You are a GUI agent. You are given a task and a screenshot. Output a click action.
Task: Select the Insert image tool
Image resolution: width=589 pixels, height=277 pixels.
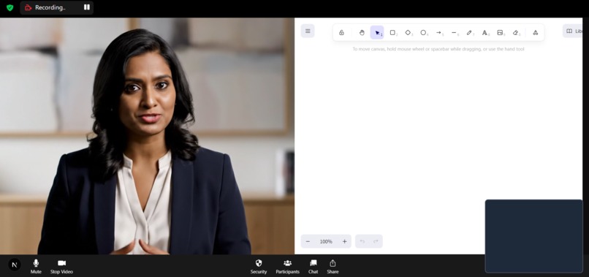[501, 33]
